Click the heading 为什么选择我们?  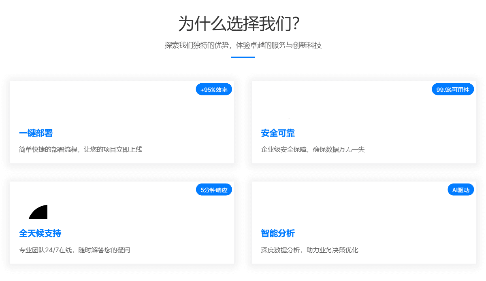tap(239, 24)
